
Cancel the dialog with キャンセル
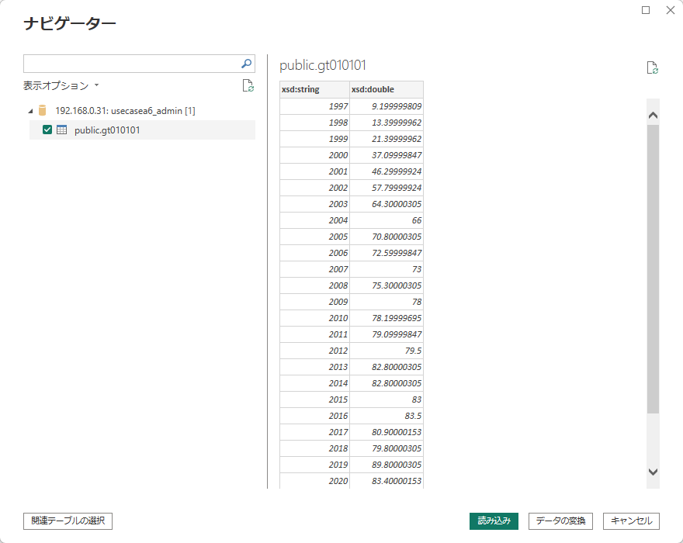(x=631, y=521)
